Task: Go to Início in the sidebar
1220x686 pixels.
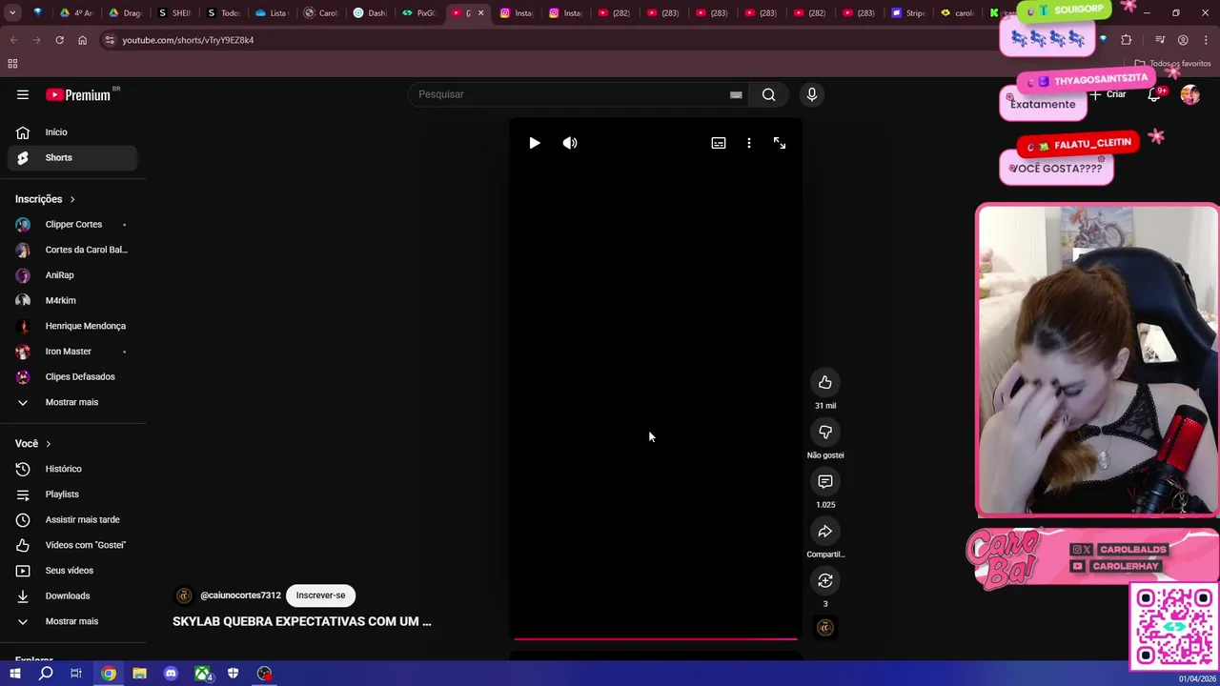Action: (x=72, y=132)
